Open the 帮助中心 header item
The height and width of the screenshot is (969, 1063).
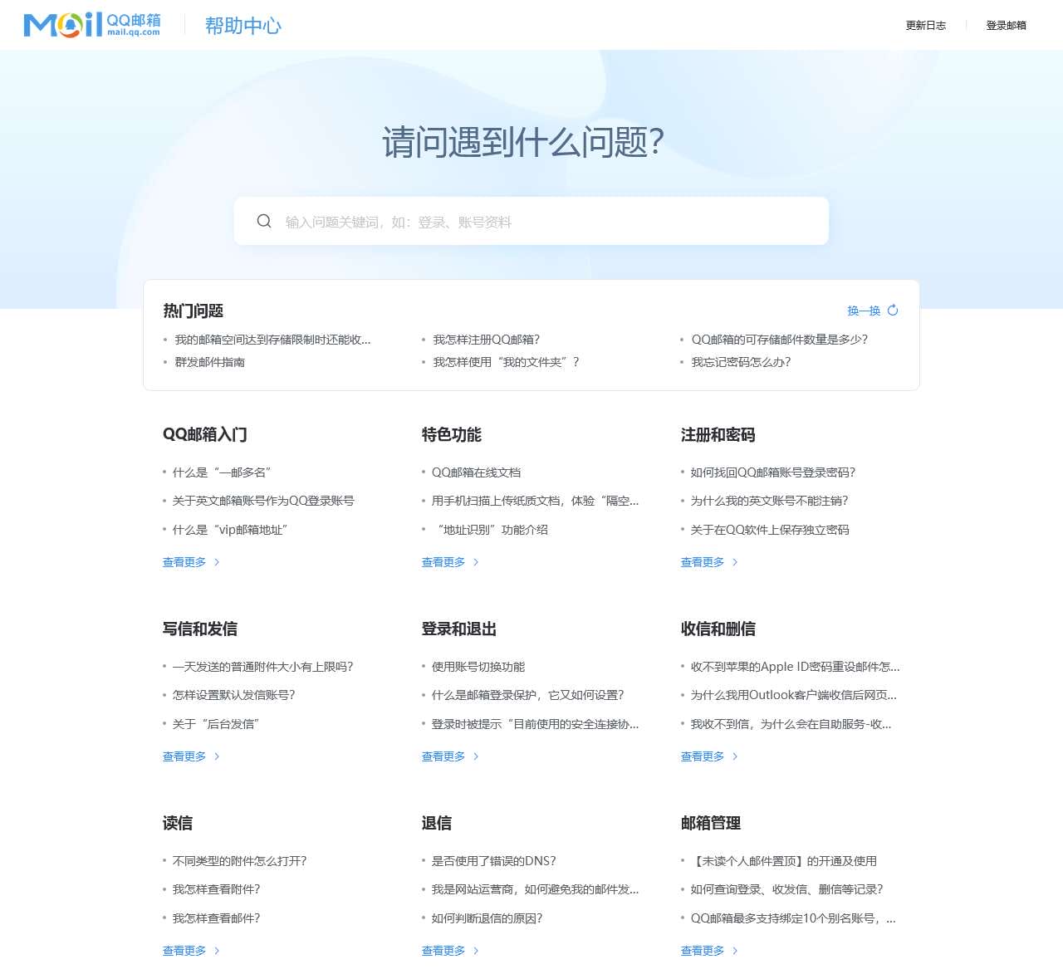pyautogui.click(x=243, y=26)
